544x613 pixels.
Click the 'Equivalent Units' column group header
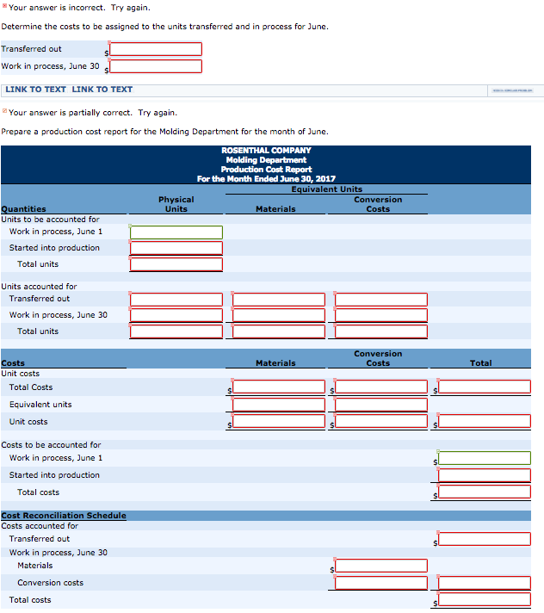327,189
